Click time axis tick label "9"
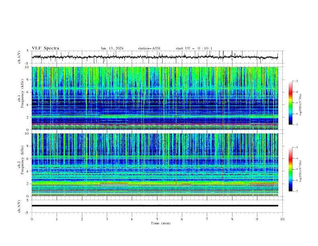This screenshot has width=318, height=246. 257,219
